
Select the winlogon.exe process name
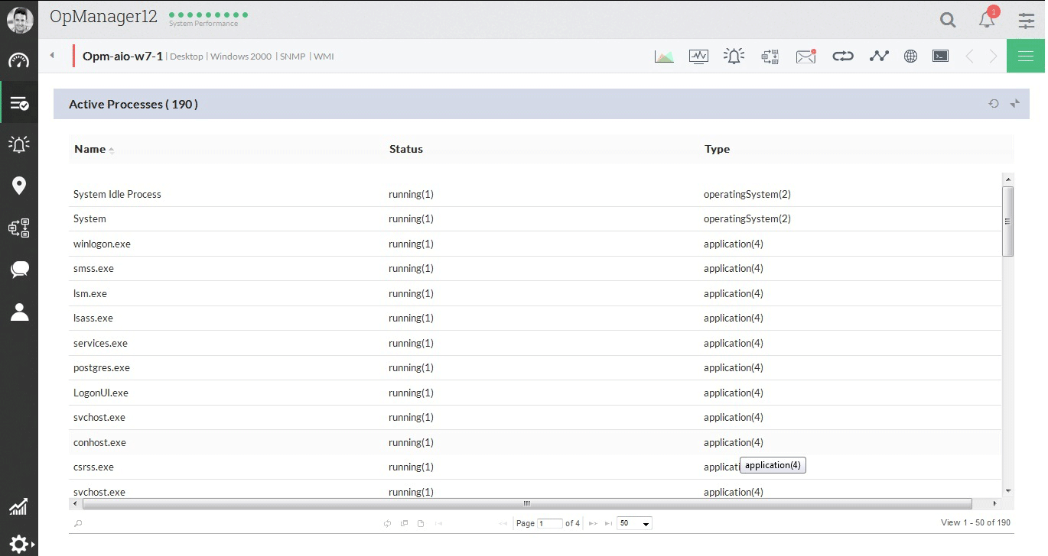point(102,244)
